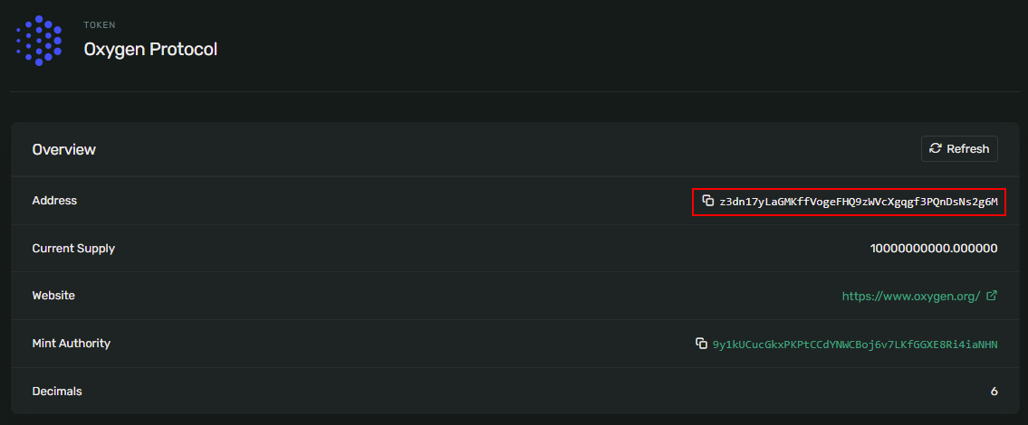The width and height of the screenshot is (1028, 425).
Task: Click the external link icon beside website
Action: tap(992, 296)
